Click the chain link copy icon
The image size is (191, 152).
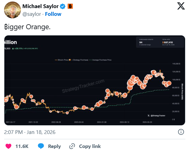pyautogui.click(x=72, y=146)
